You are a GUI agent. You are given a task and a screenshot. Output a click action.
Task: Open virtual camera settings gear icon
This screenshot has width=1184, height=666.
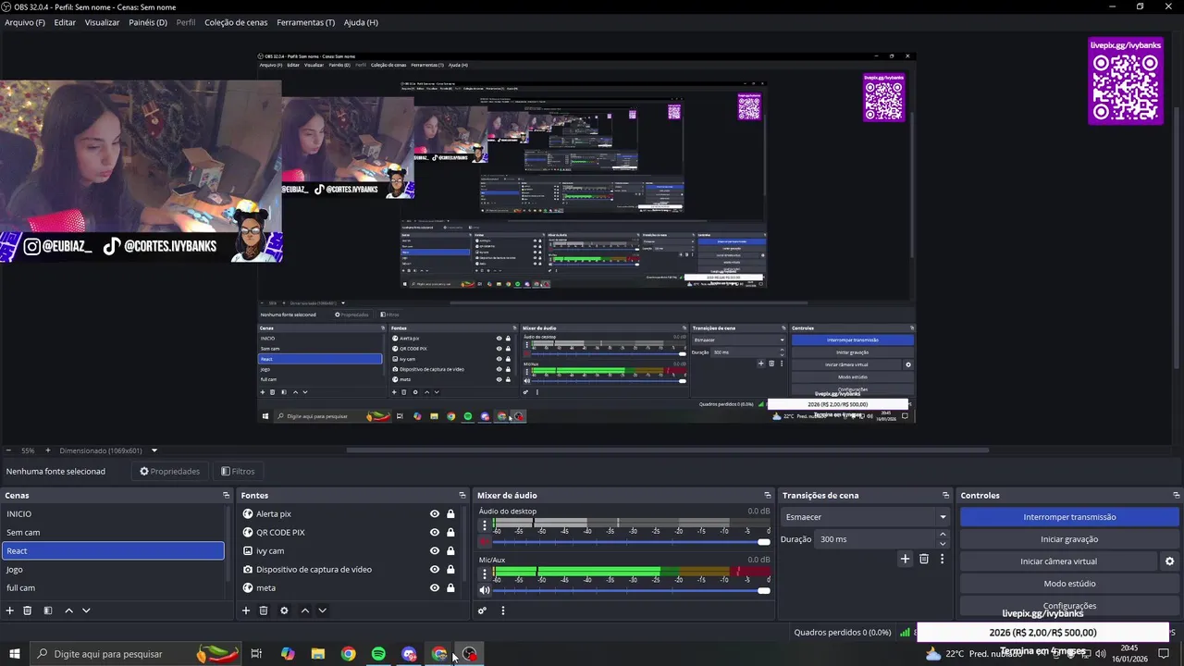(x=1169, y=561)
